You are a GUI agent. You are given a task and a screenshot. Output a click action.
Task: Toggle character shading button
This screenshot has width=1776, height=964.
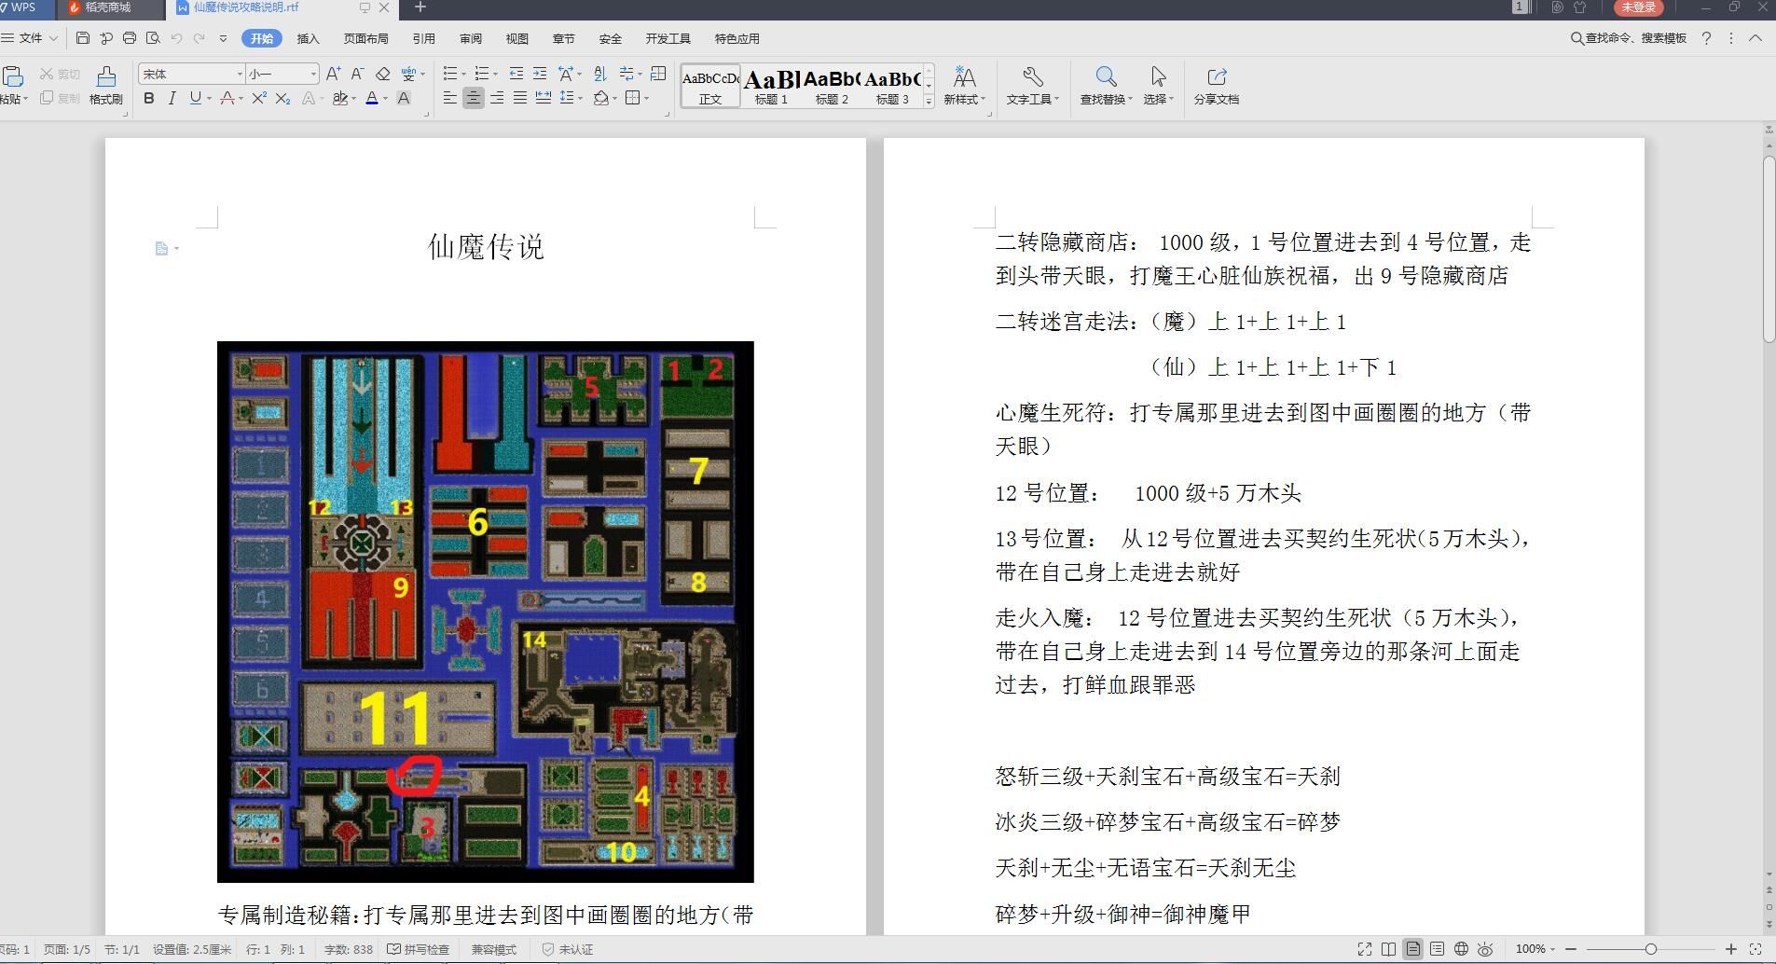(404, 98)
